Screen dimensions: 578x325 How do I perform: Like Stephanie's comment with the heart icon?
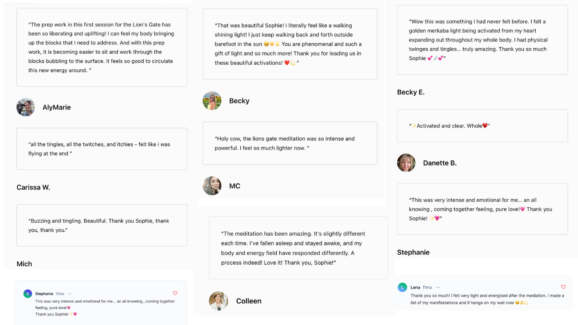tap(175, 293)
